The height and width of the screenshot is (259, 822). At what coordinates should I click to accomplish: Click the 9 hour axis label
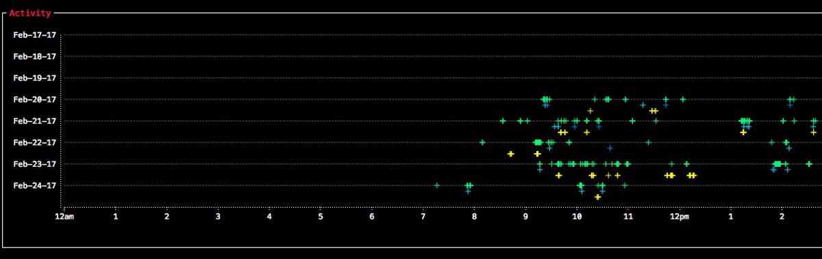tap(526, 217)
